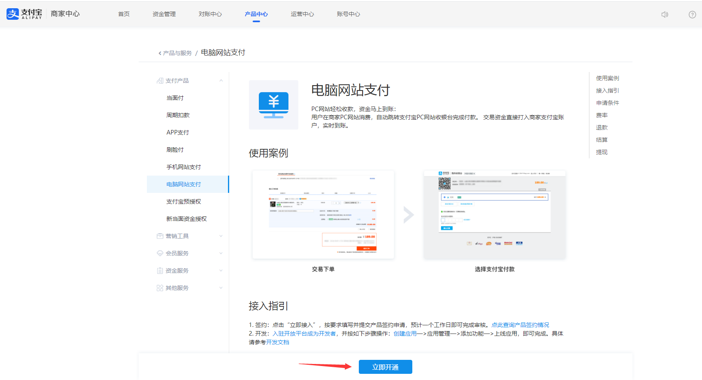702x380 pixels.
Task: Click the 创建应用 link
Action: 405,334
